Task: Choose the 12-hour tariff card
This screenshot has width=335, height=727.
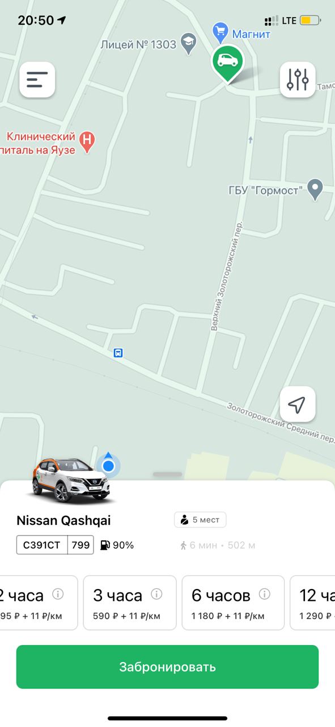Action: (x=312, y=603)
